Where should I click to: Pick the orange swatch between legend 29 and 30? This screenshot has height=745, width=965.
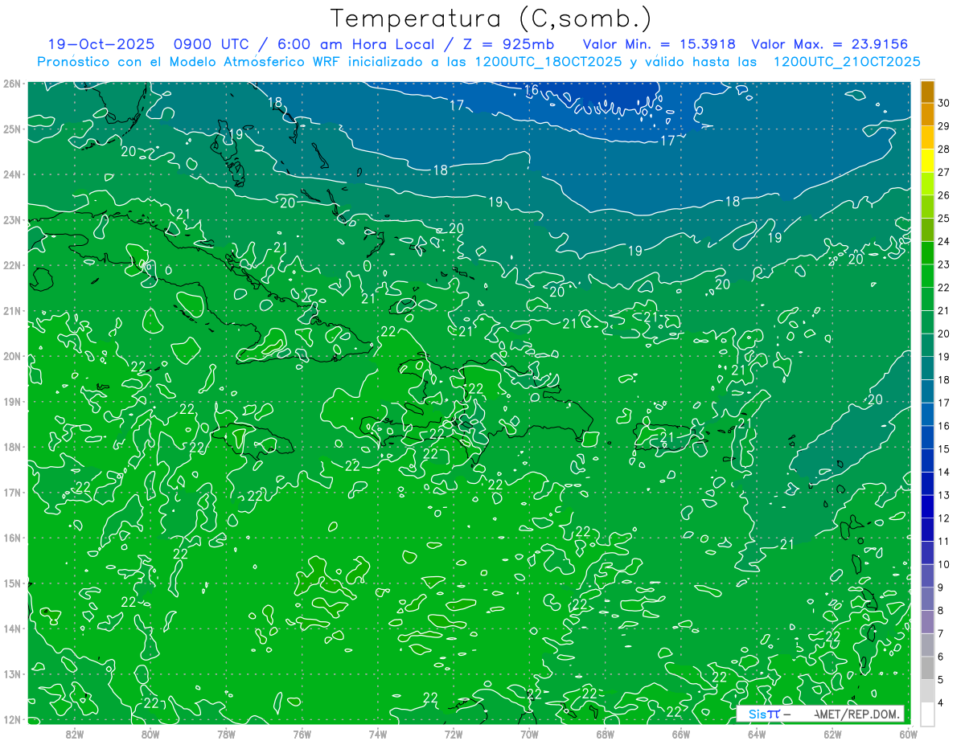pyautogui.click(x=927, y=115)
